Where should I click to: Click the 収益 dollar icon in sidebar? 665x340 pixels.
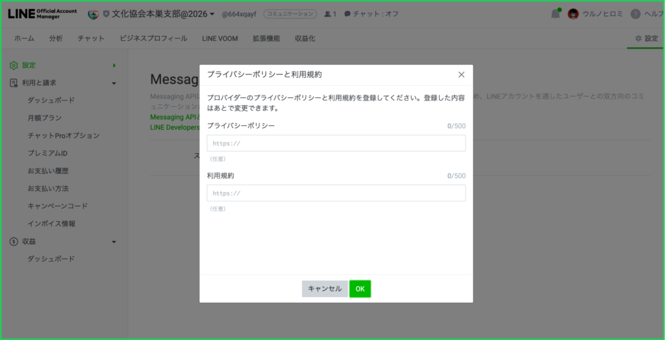click(14, 241)
